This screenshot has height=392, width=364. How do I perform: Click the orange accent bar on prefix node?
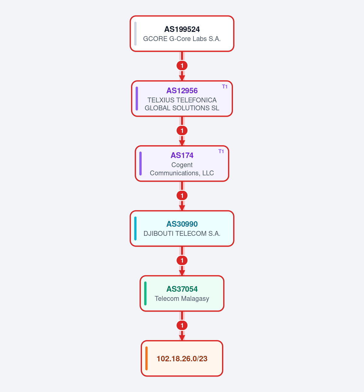pyautogui.click(x=147, y=359)
